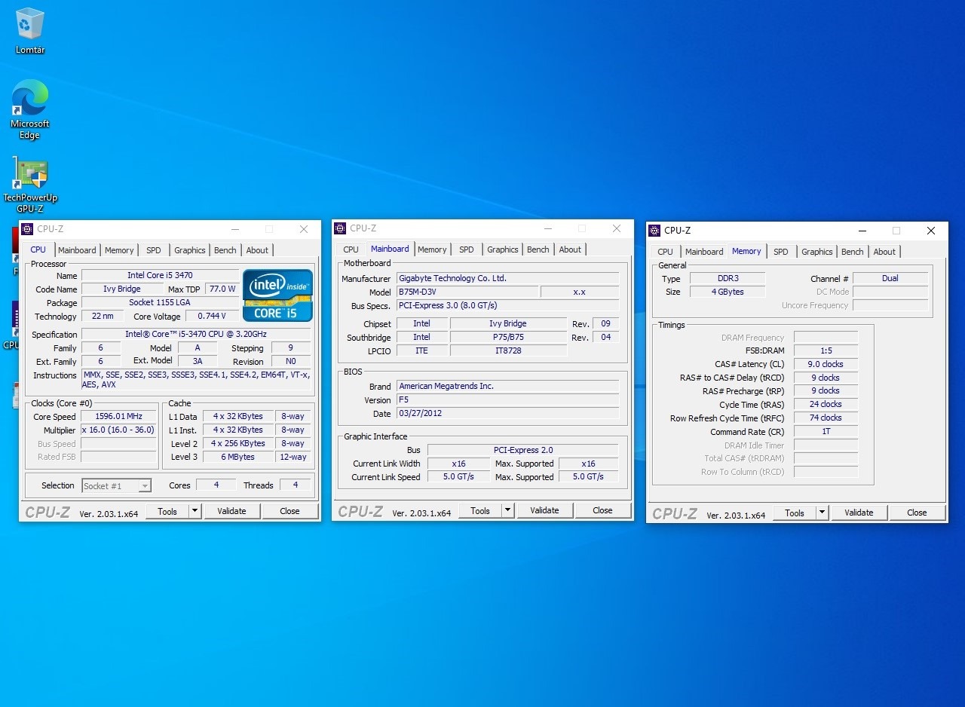Open the Bench tab in left window
This screenshot has width=965, height=707.
point(225,250)
